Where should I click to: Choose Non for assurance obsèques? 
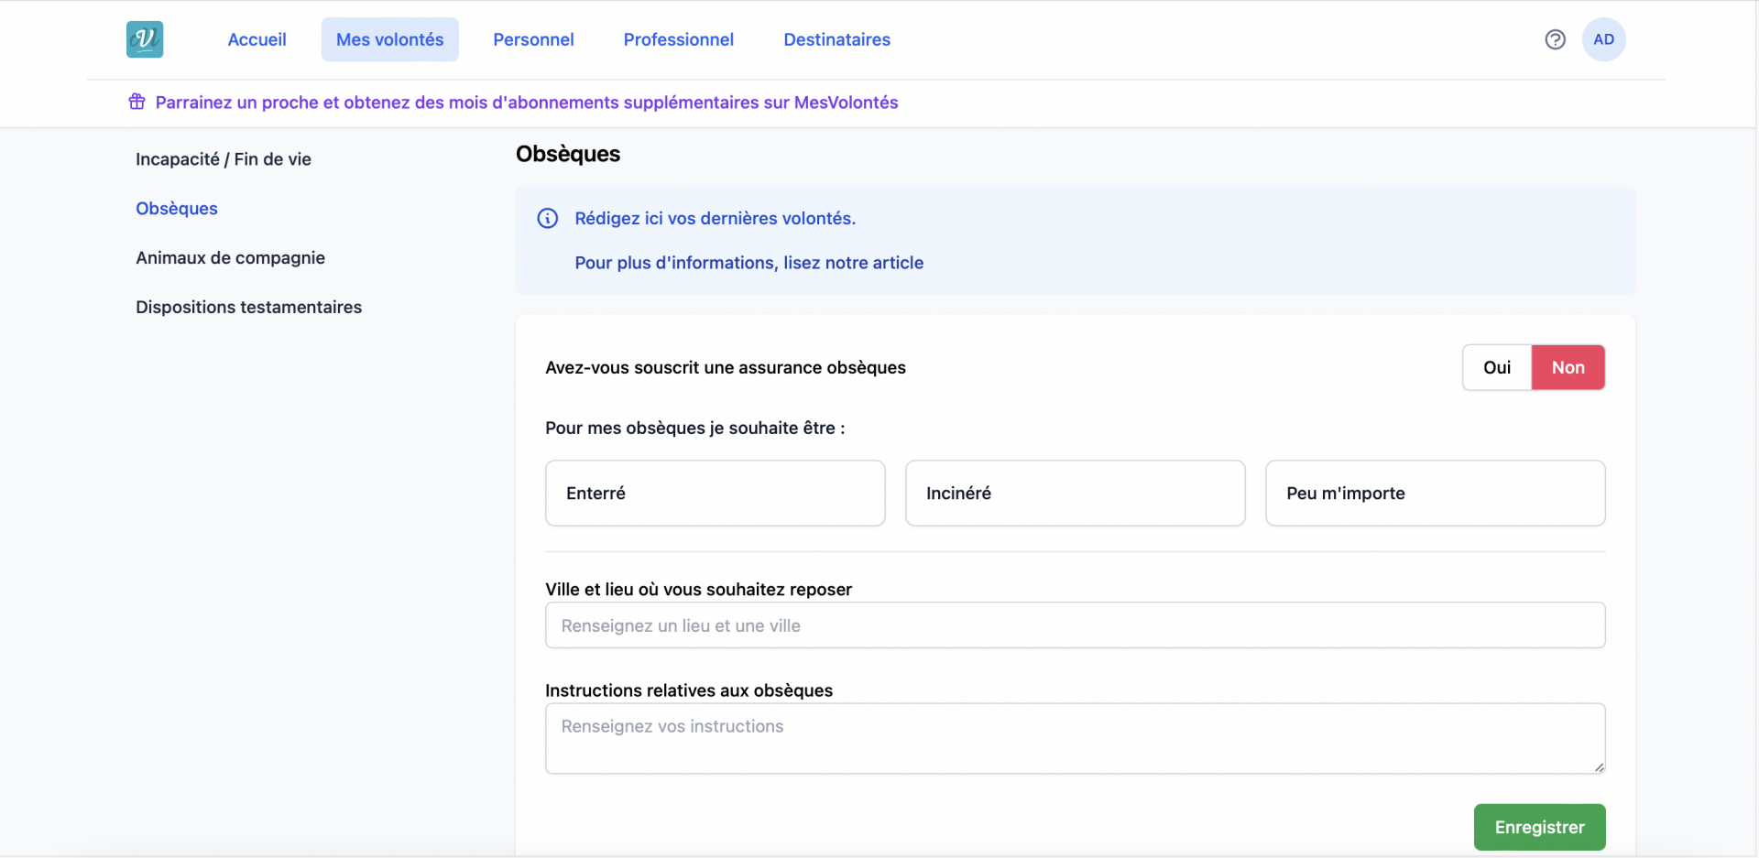pos(1568,367)
